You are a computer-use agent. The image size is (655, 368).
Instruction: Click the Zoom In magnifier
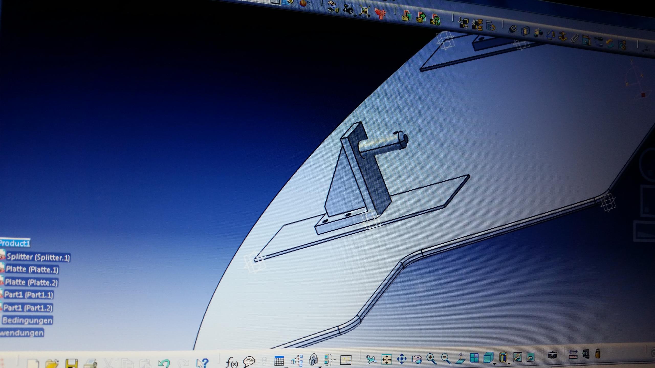coord(431,359)
